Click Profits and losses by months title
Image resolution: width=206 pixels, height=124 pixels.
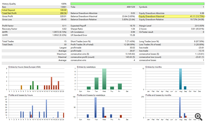pos(158,95)
